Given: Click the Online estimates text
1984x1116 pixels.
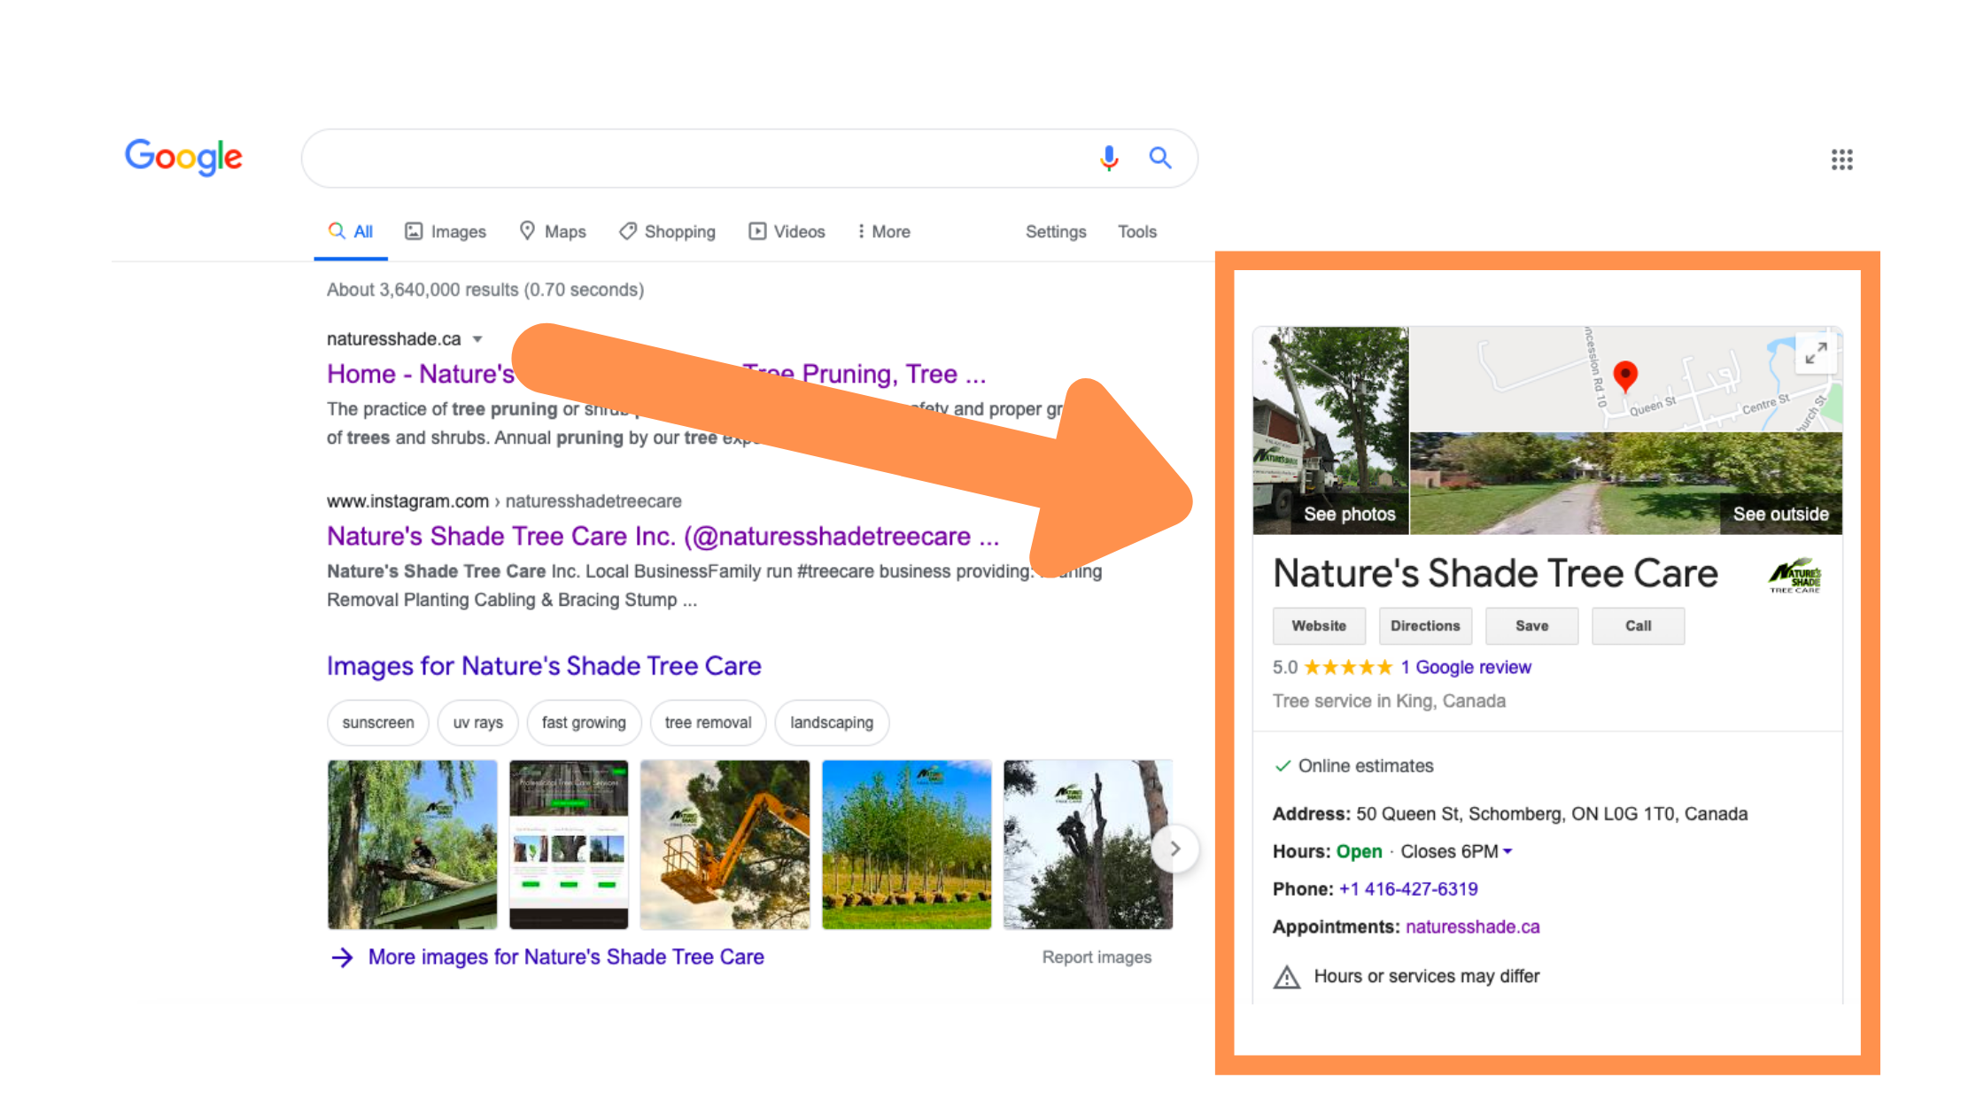Looking at the screenshot, I should (1365, 766).
